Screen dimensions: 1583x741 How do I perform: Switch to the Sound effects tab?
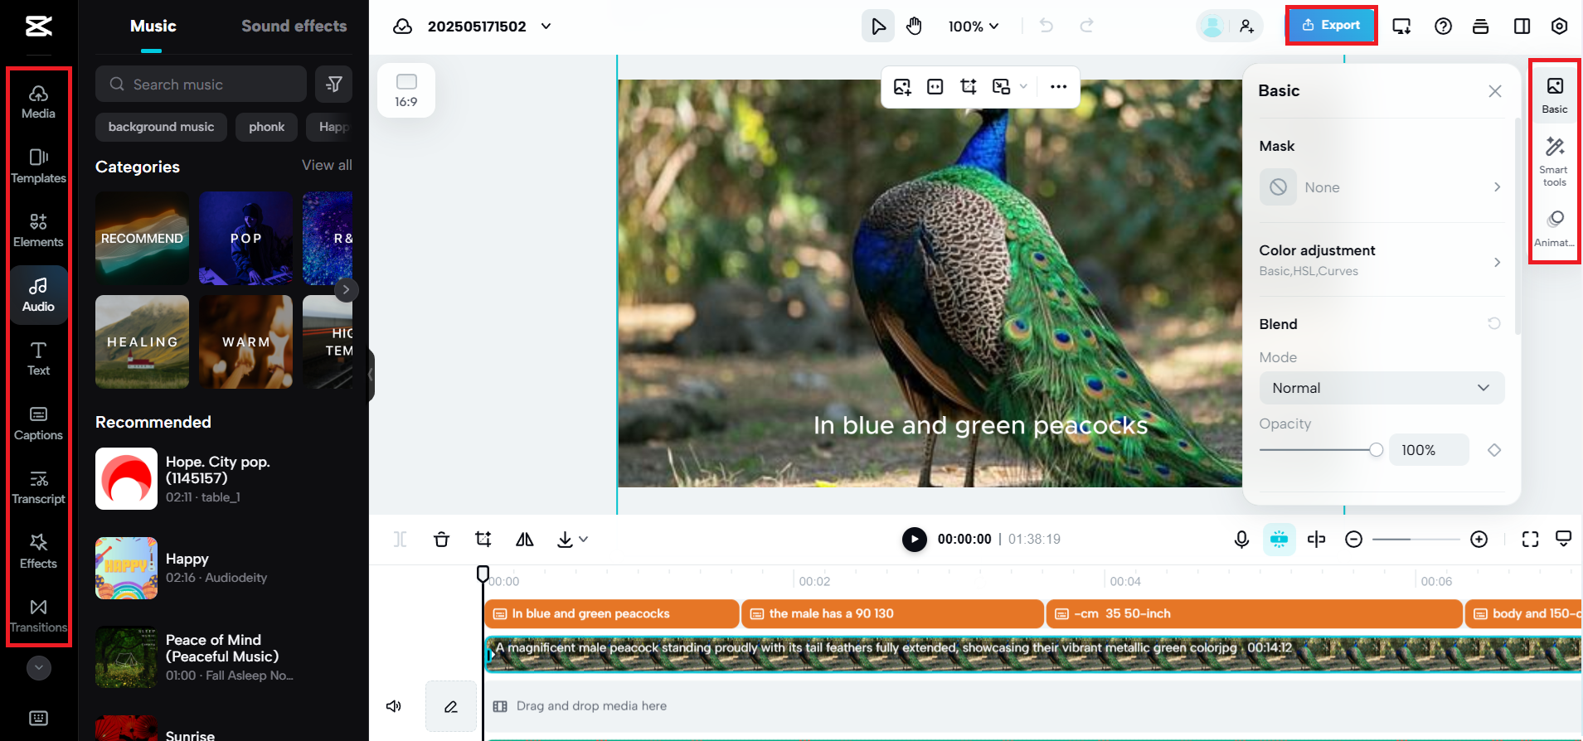(294, 27)
